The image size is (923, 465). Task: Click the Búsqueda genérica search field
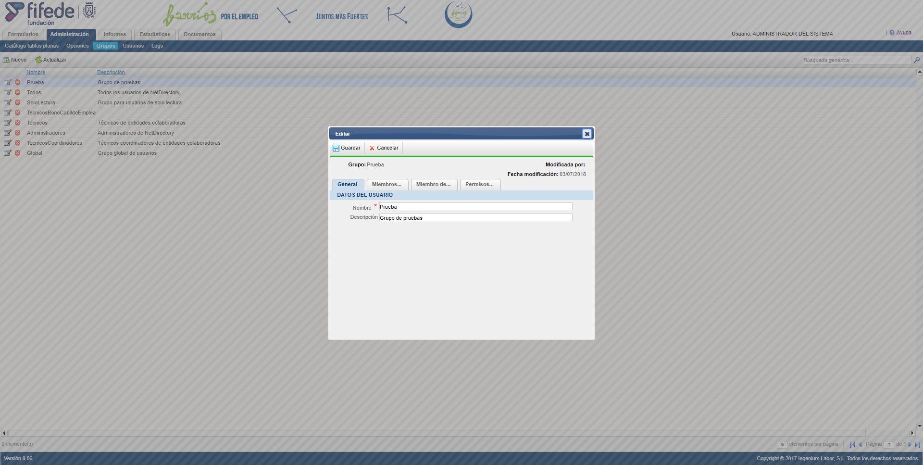click(857, 60)
